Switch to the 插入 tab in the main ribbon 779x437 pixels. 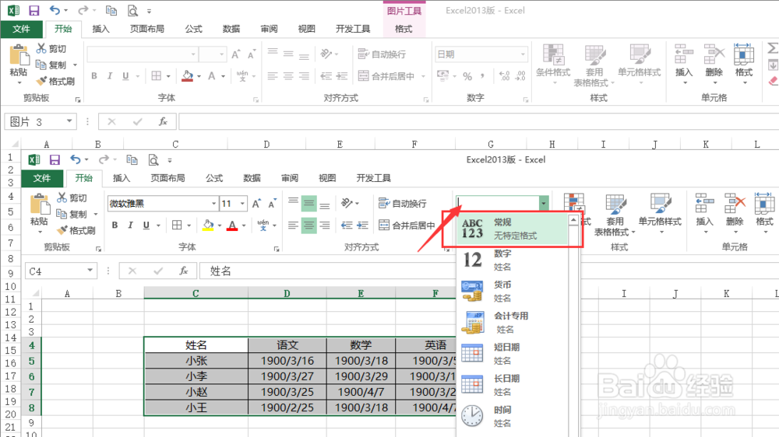pos(100,29)
